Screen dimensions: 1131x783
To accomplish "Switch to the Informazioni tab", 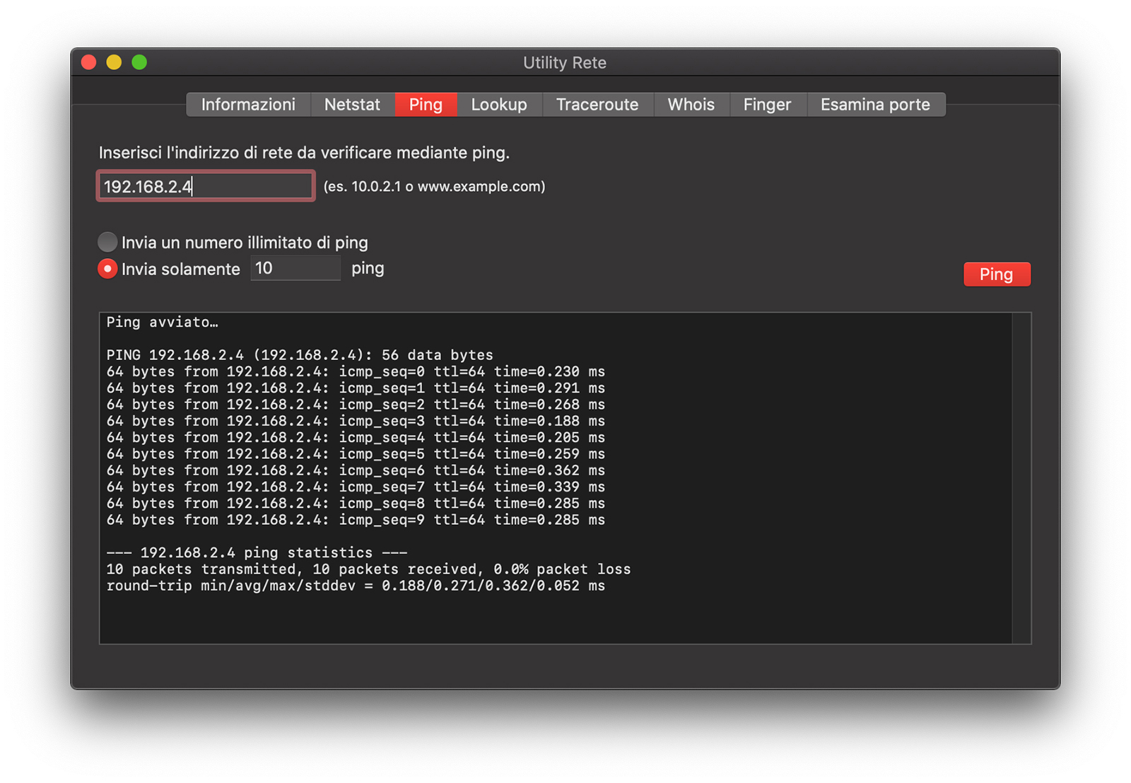I will click(x=248, y=105).
